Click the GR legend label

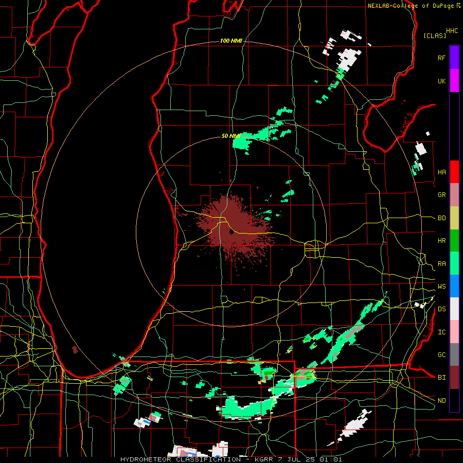[x=441, y=195]
